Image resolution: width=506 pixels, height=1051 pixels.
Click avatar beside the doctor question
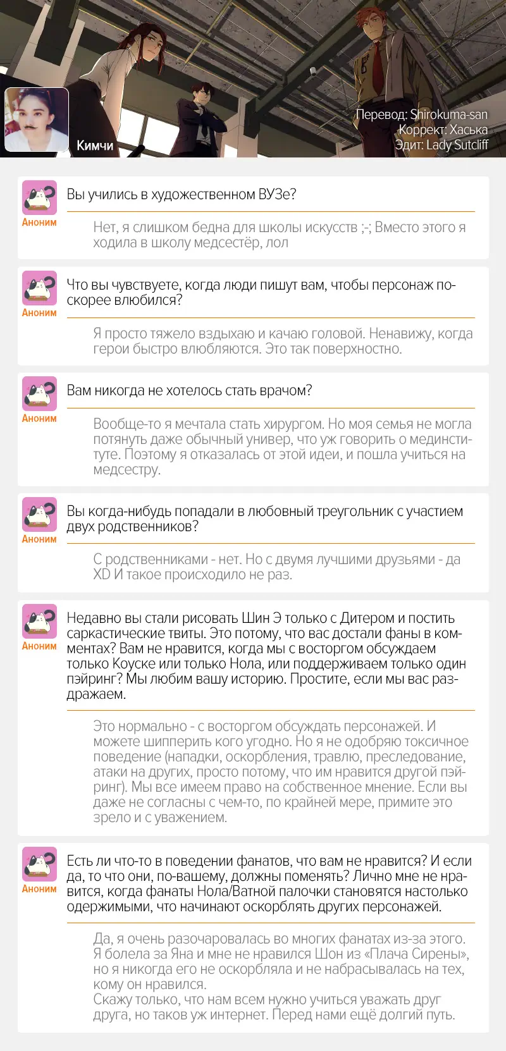[x=39, y=393]
